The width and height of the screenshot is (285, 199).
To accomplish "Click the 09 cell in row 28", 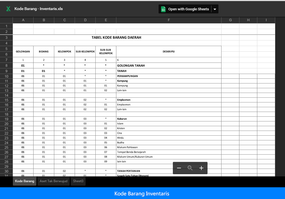I will [x=106, y=161].
